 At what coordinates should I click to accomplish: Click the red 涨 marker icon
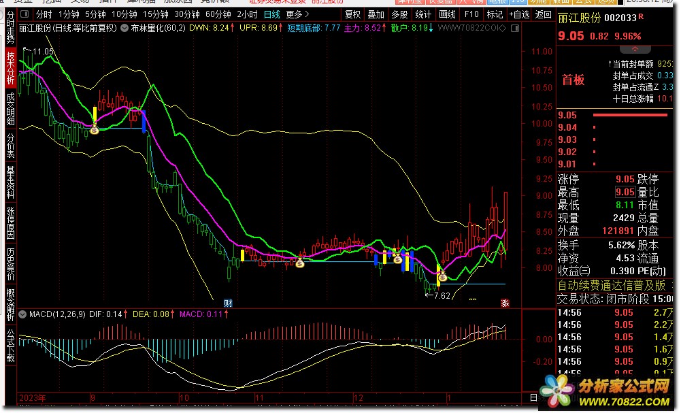pos(505,303)
